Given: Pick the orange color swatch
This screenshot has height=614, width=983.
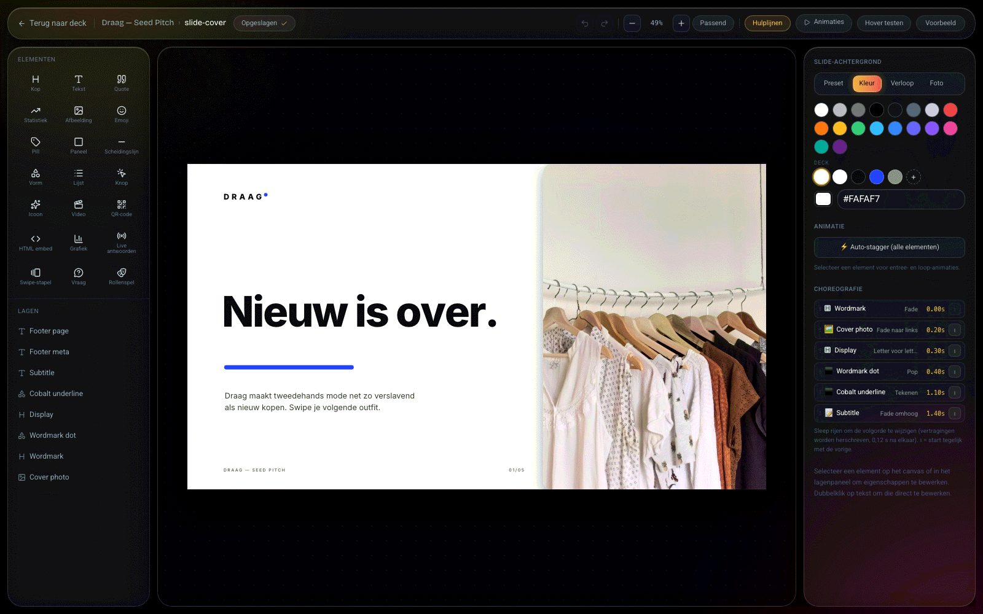Looking at the screenshot, I should coord(821,128).
